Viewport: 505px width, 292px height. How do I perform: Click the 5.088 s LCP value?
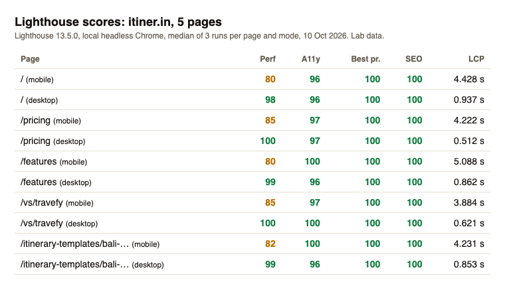[x=468, y=161]
